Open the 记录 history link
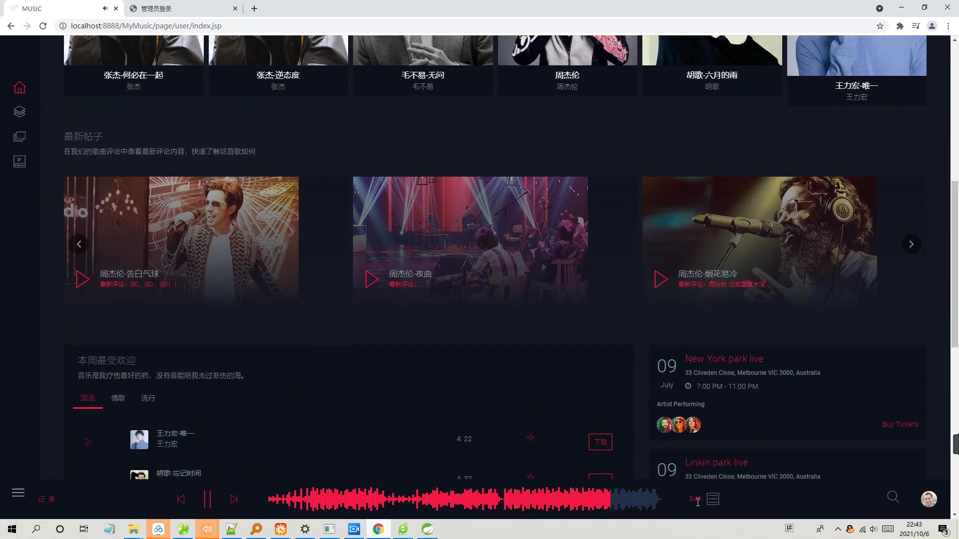This screenshot has height=539, width=959. (x=46, y=499)
